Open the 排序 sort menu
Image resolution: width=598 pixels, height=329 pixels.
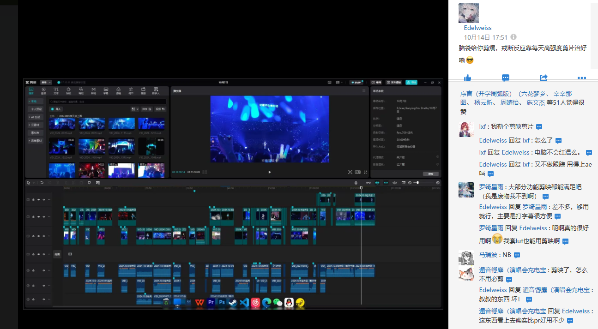(147, 109)
